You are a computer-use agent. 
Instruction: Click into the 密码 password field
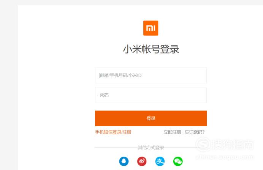point(151,95)
